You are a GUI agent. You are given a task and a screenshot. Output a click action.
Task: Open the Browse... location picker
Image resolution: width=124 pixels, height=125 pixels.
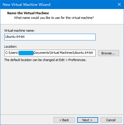(108, 53)
